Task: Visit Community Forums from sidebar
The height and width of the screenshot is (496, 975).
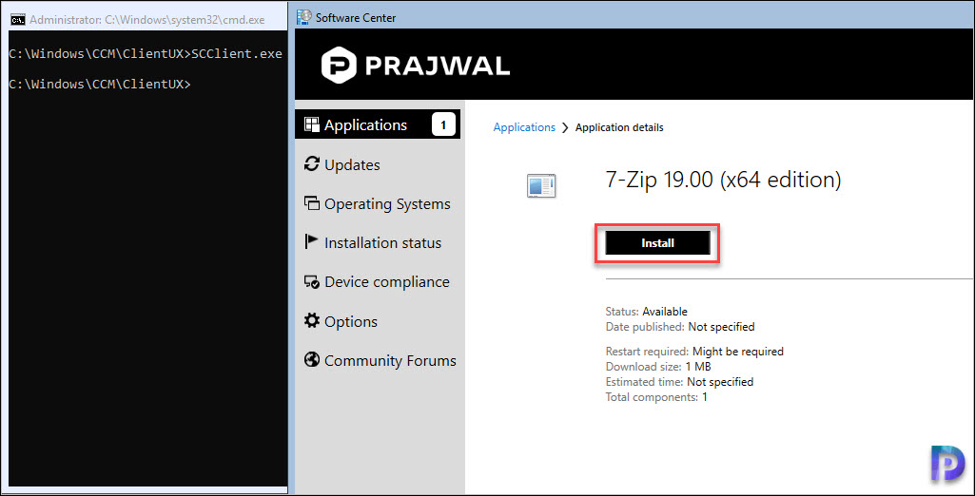Action: click(378, 361)
